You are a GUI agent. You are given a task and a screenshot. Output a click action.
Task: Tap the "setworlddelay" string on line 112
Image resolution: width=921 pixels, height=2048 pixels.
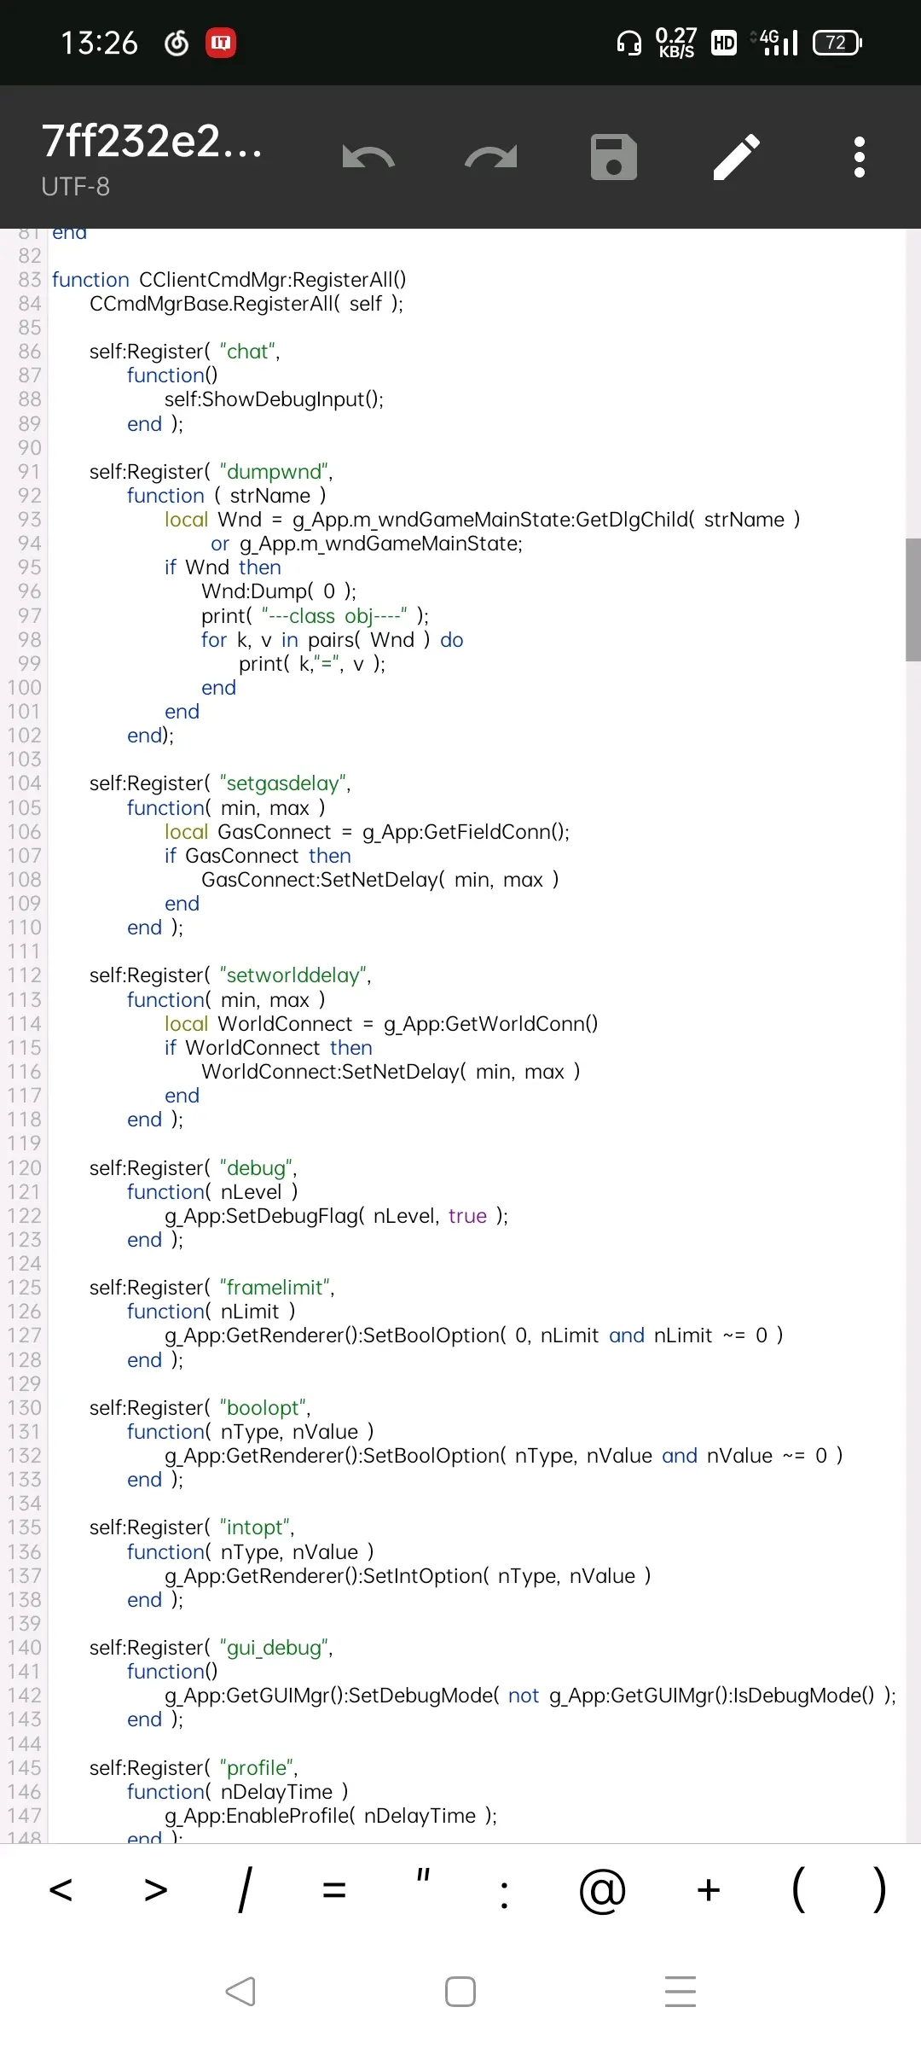[293, 975]
